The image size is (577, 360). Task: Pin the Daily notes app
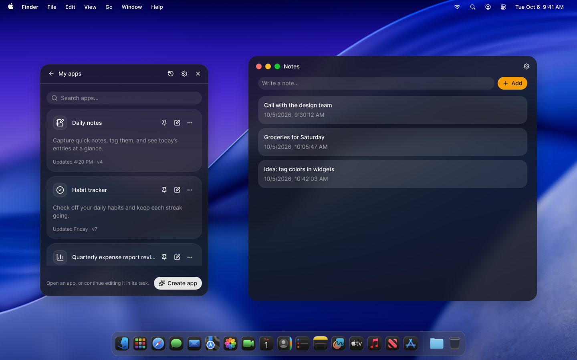(164, 123)
